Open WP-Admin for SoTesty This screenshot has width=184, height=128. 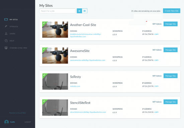click(157, 76)
